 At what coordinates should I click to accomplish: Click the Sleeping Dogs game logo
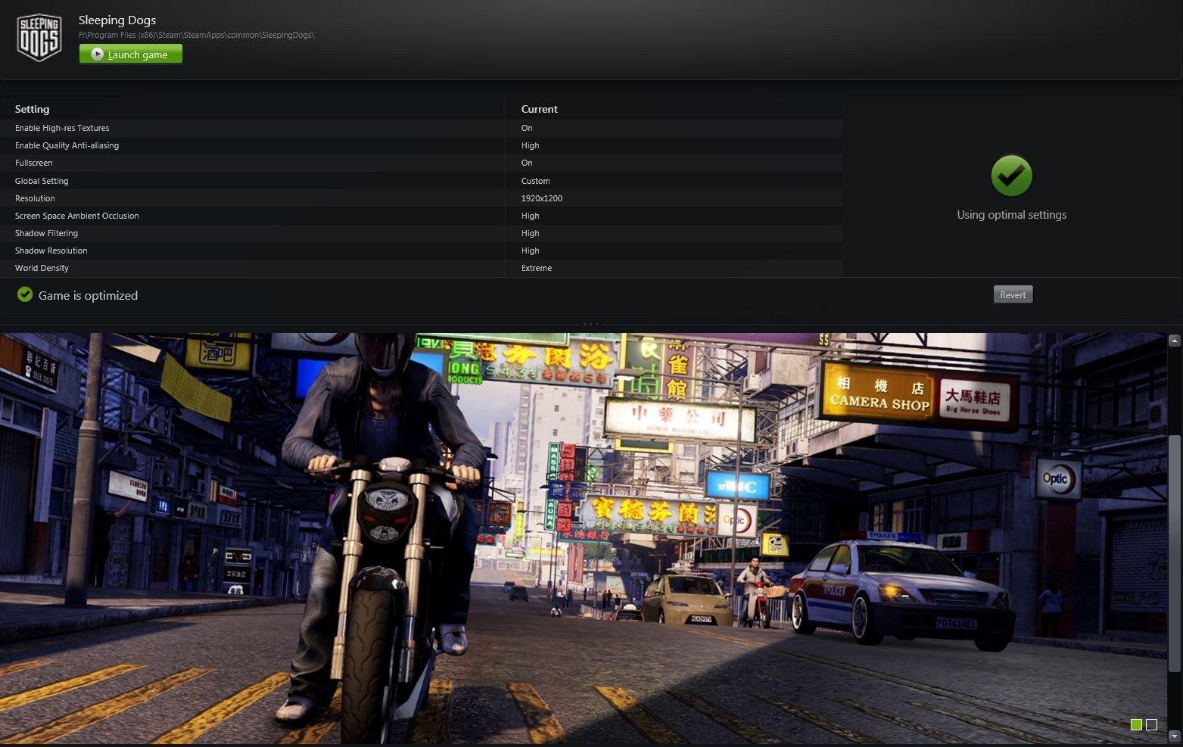click(x=39, y=37)
